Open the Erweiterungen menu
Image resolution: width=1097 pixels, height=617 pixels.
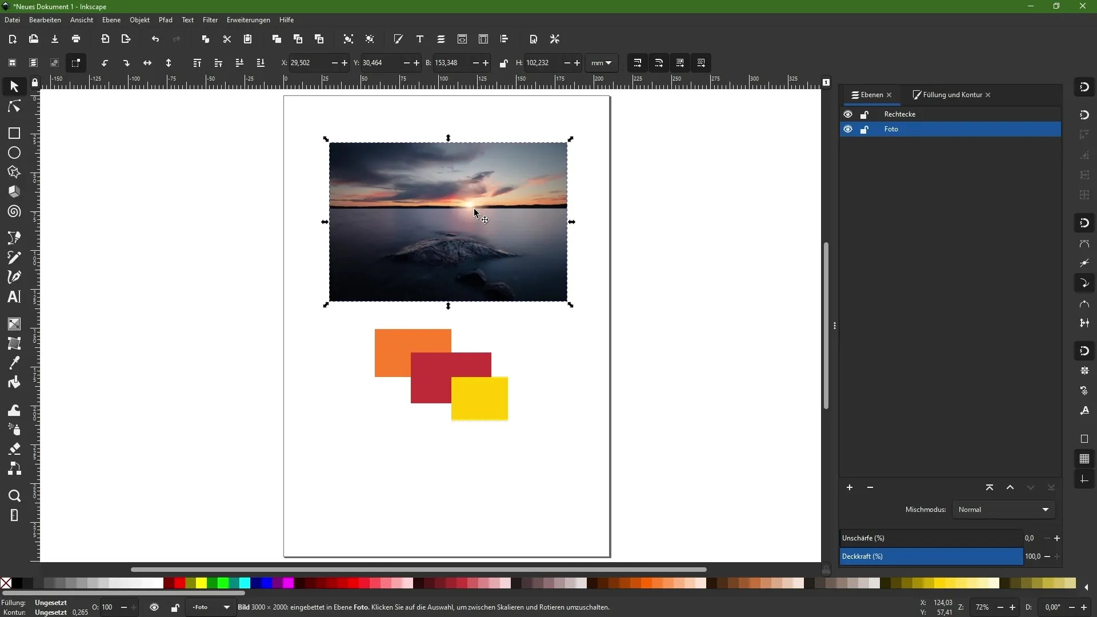coord(248,20)
